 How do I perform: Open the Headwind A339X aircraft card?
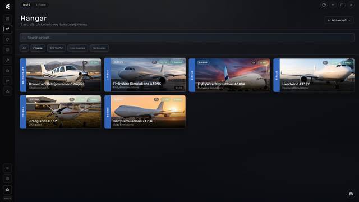(x=314, y=75)
